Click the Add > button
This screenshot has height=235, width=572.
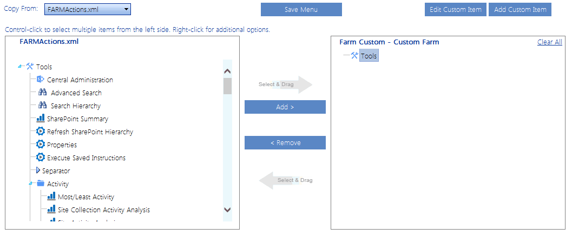click(x=285, y=107)
